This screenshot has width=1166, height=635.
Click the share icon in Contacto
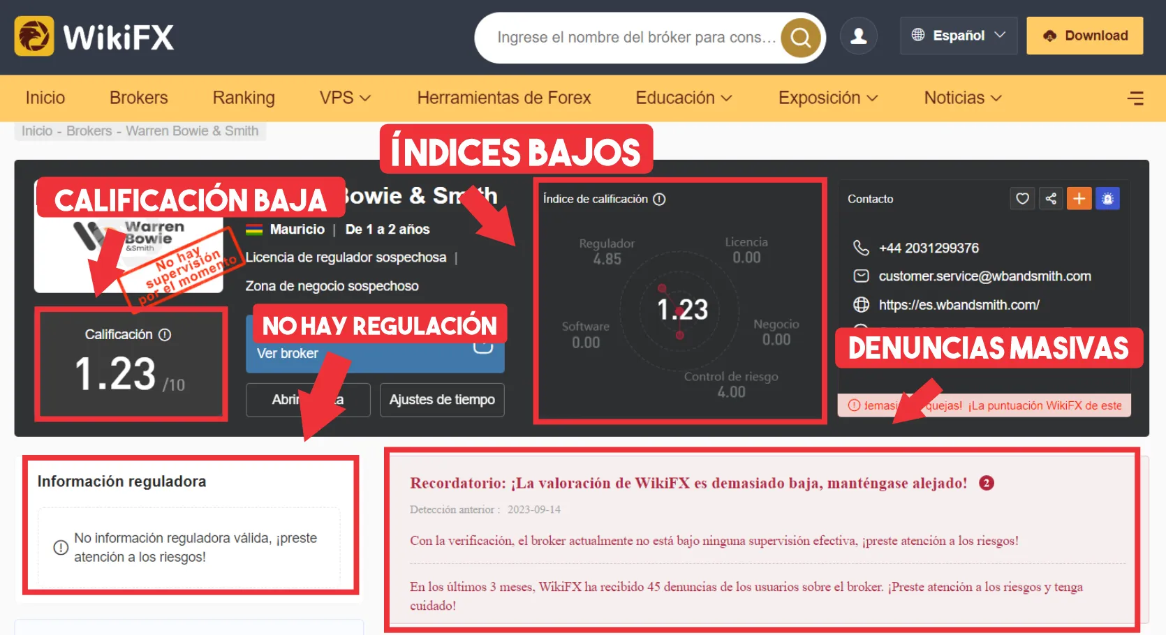pyautogui.click(x=1051, y=199)
